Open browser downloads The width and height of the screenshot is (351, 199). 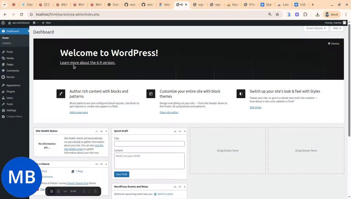pos(317,14)
